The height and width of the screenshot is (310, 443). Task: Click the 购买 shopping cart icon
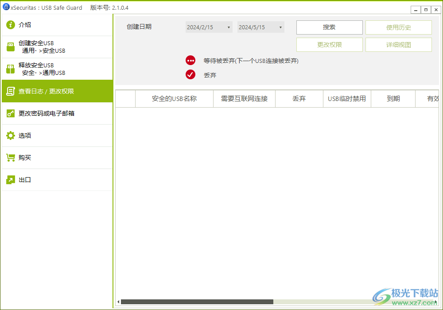10,158
